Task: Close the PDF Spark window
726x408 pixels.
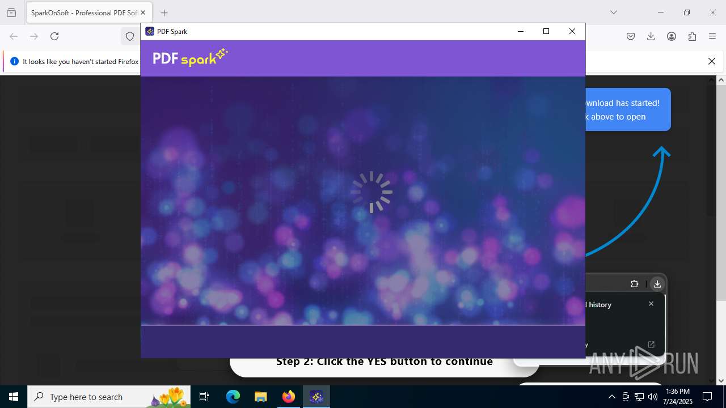Action: point(572,32)
